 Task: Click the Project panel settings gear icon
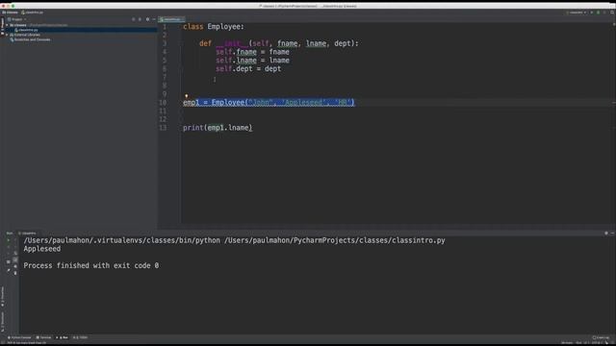(147, 19)
